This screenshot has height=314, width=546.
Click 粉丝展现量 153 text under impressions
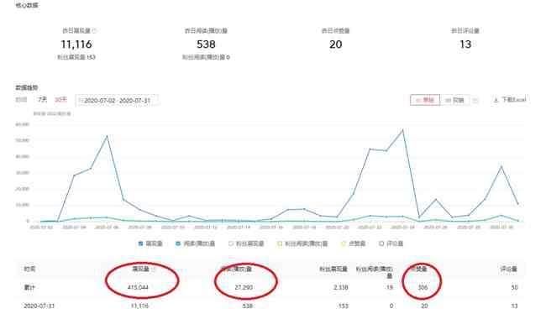coord(76,57)
